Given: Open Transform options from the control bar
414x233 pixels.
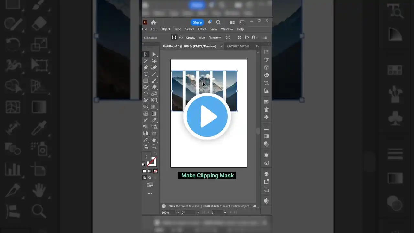Looking at the screenshot, I should pos(215,37).
